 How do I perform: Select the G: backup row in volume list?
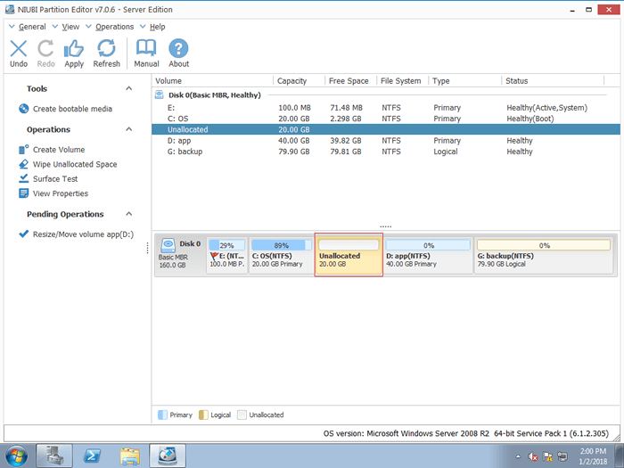click(x=386, y=152)
